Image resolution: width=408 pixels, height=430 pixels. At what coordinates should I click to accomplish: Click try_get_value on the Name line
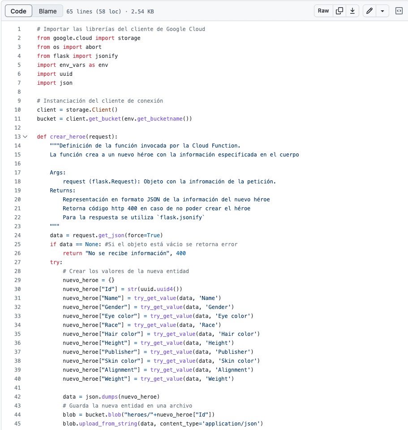[155, 298]
